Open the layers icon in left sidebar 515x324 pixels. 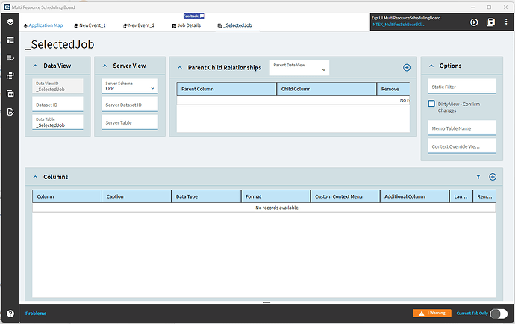click(10, 22)
